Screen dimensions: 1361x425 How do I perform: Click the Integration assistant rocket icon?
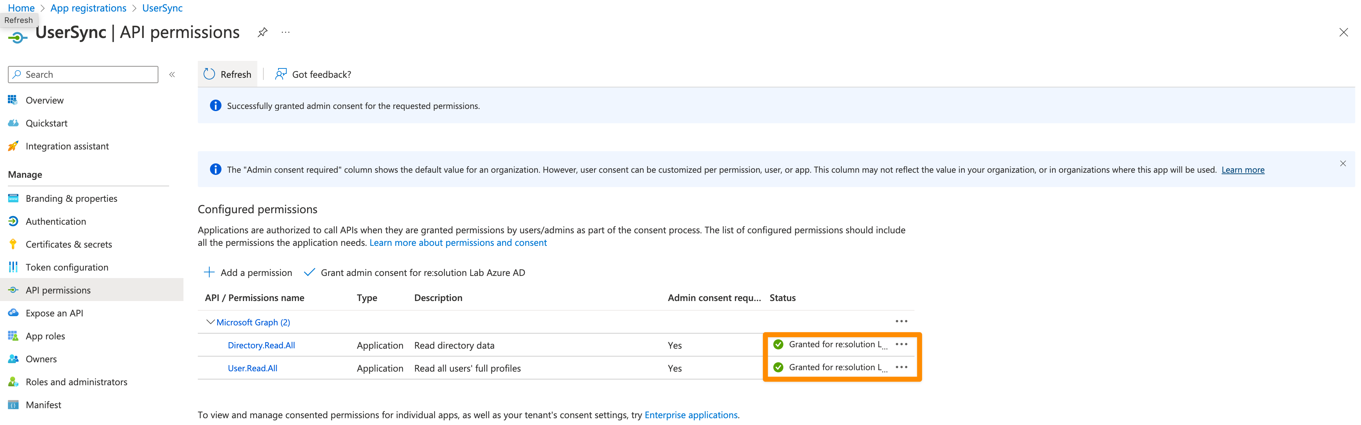[13, 146]
